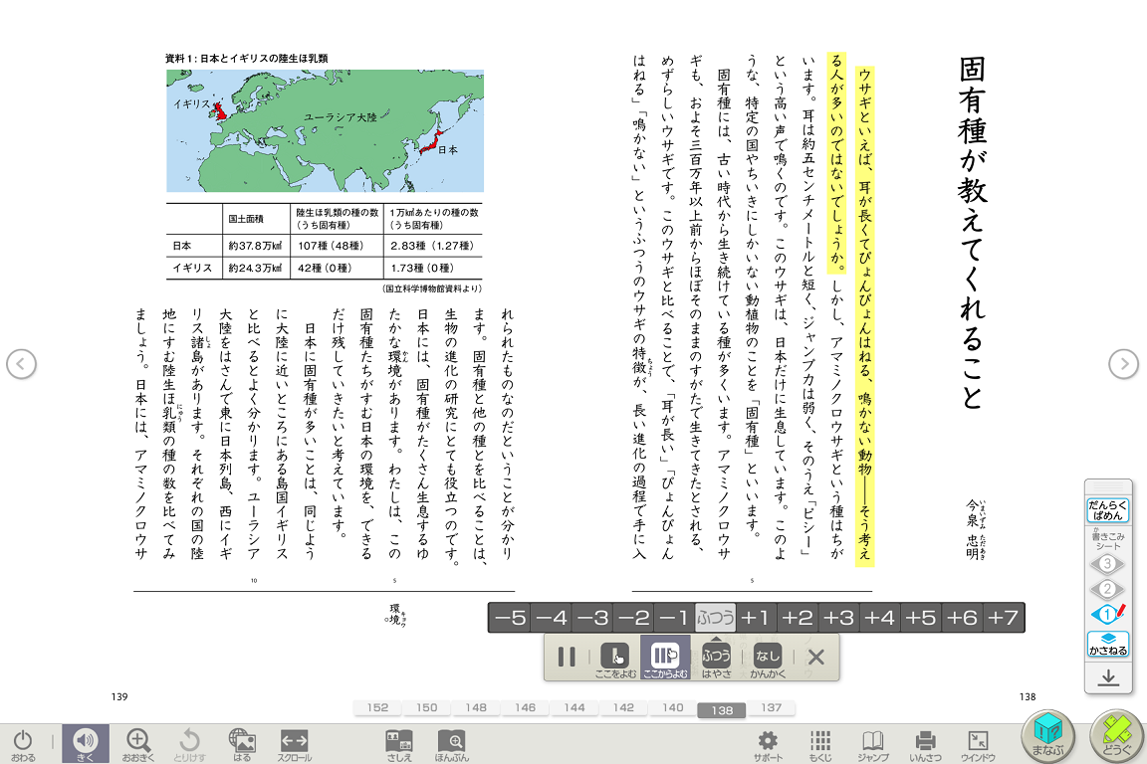Set reading speed to +2
The image size is (1147, 764).
coord(798,618)
